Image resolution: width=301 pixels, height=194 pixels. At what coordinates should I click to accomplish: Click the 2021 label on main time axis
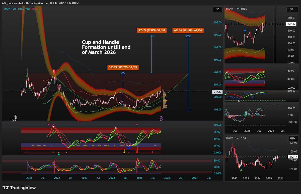point(29,178)
